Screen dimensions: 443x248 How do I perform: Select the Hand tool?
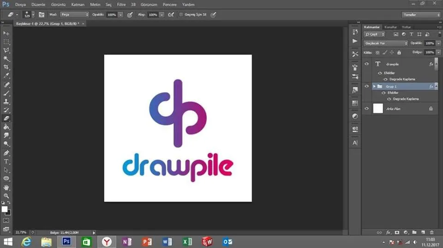tap(6, 187)
